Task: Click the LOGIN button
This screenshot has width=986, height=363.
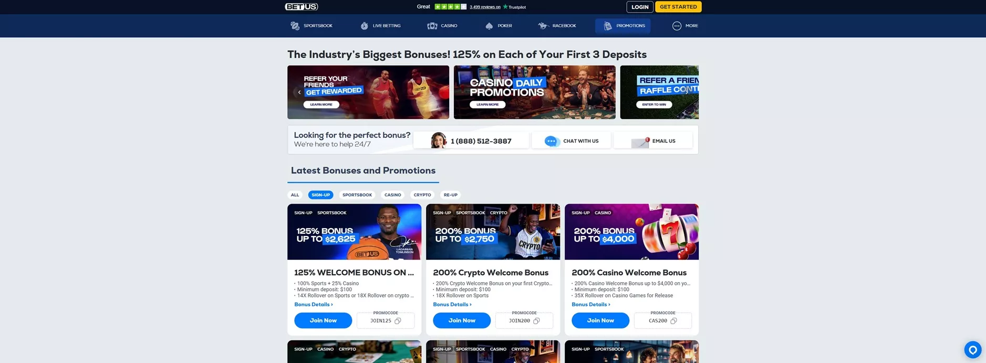Action: (x=640, y=7)
